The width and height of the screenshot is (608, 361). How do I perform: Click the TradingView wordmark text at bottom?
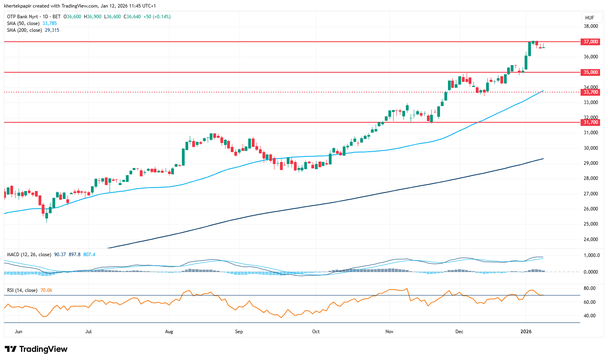43,349
